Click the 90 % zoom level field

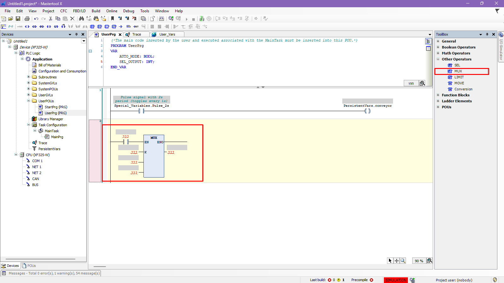pos(419,261)
